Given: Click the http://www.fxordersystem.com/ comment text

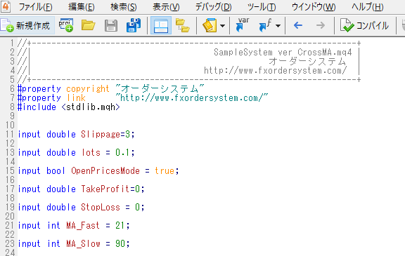Looking at the screenshot, I should point(276,70).
